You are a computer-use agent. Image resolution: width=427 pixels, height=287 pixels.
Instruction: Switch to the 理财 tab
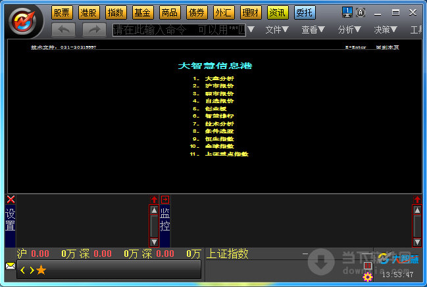251,12
